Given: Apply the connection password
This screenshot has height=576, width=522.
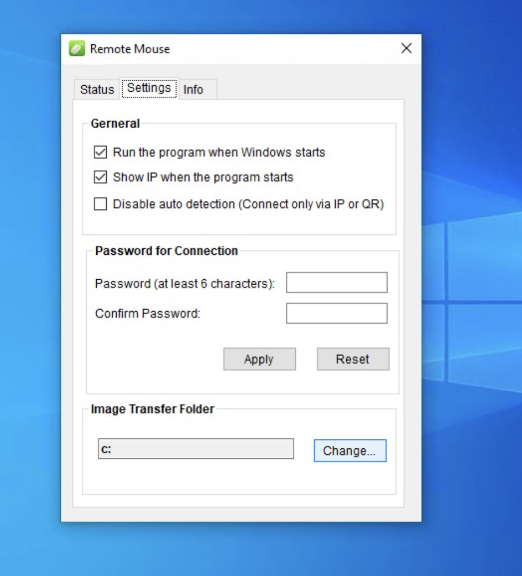Looking at the screenshot, I should [259, 359].
